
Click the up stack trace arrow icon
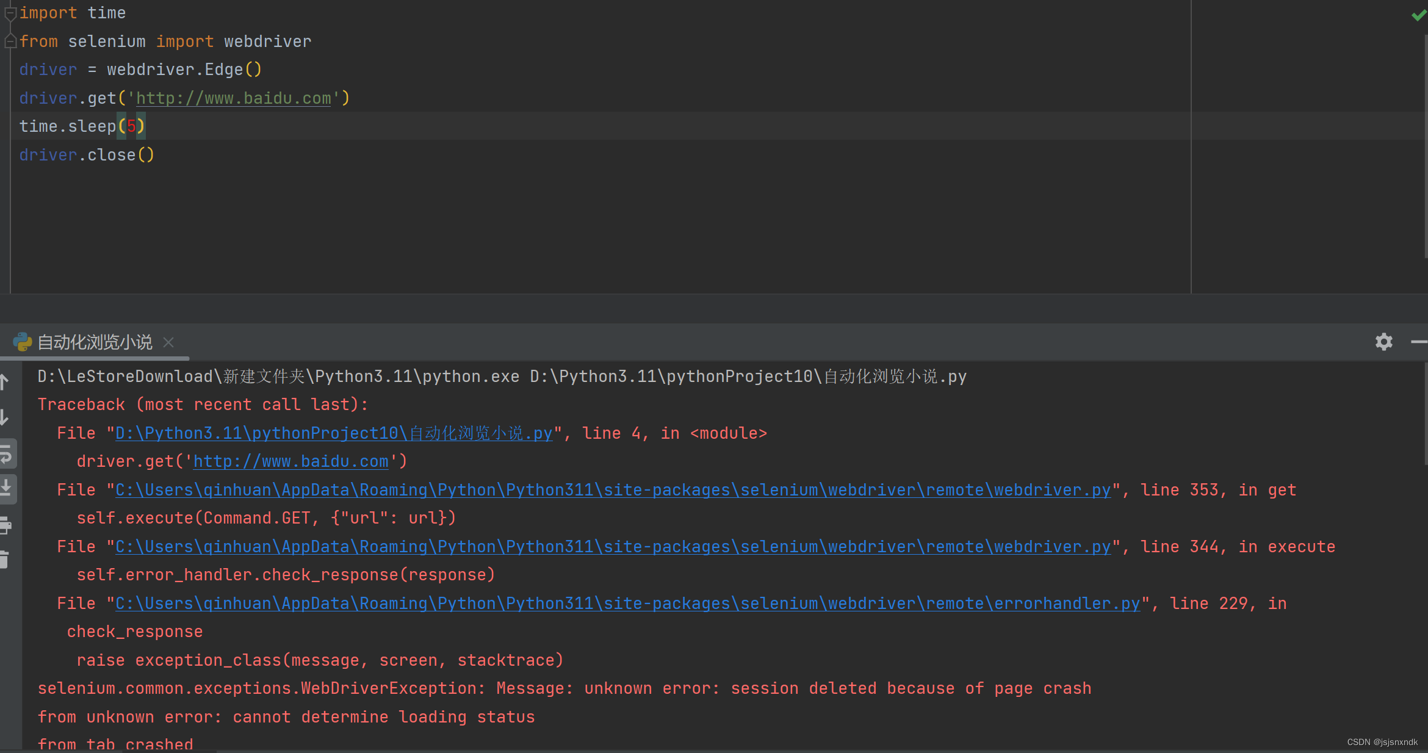[5, 383]
